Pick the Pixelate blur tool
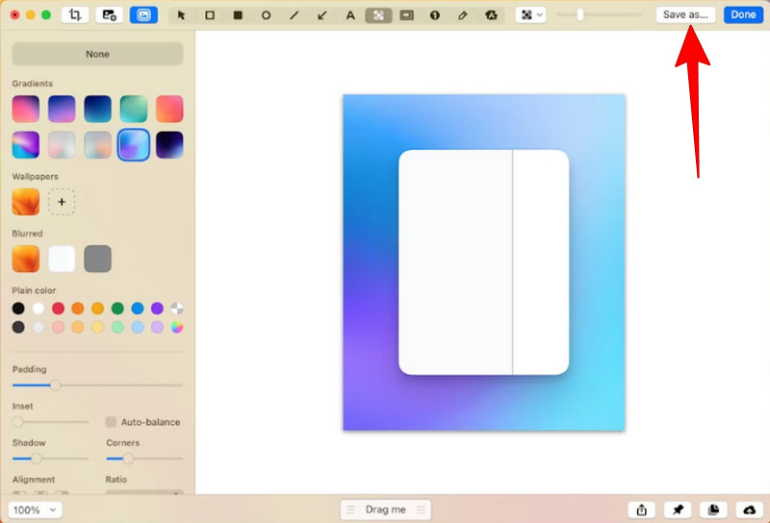 click(378, 15)
